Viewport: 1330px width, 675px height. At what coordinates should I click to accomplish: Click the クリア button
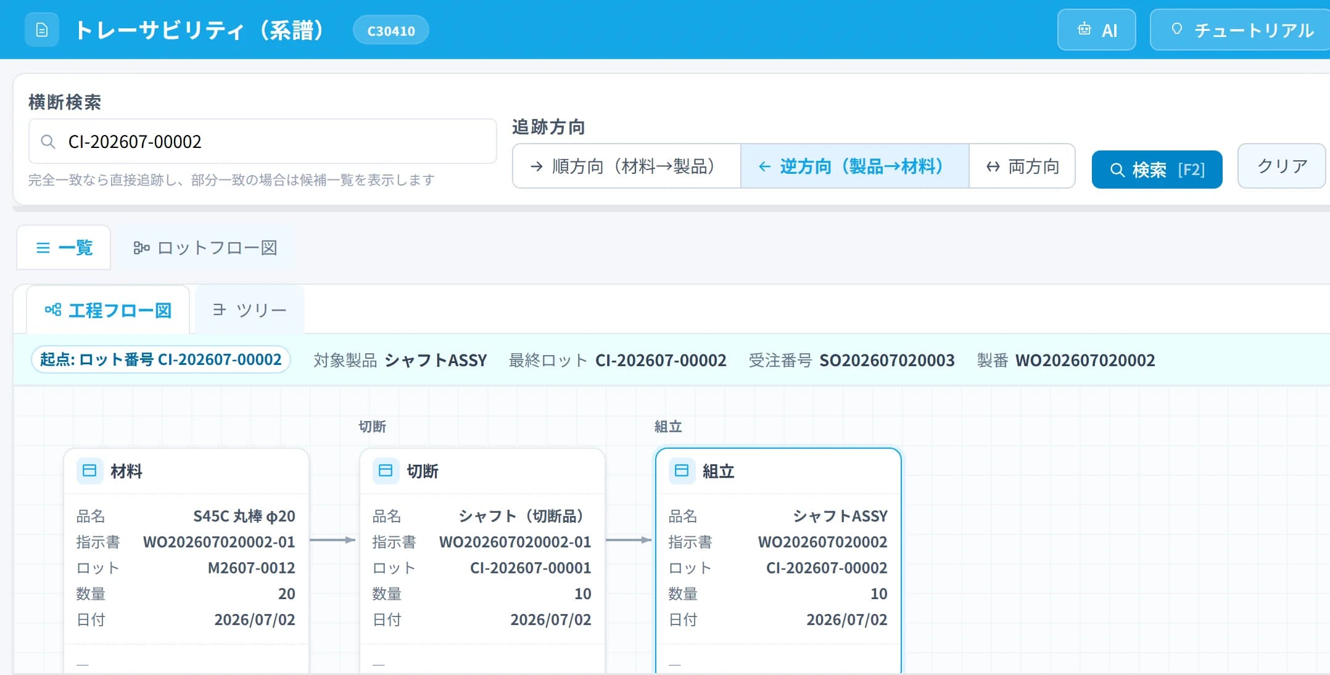click(x=1282, y=166)
